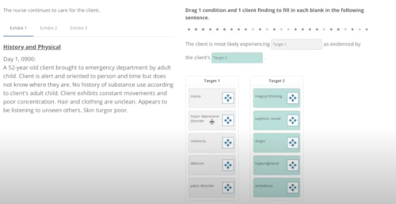The width and height of the screenshot is (396, 204).
Task: Select the move icon beside anhedonia
Action: coord(293,188)
